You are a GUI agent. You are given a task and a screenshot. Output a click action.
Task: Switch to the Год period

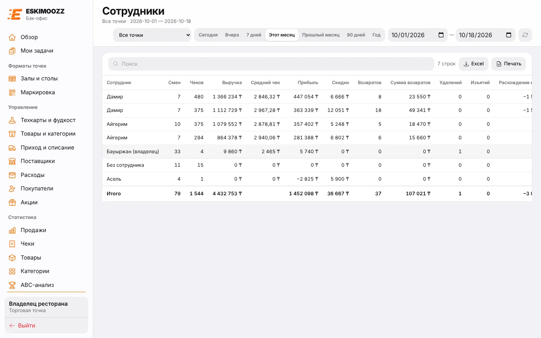376,35
